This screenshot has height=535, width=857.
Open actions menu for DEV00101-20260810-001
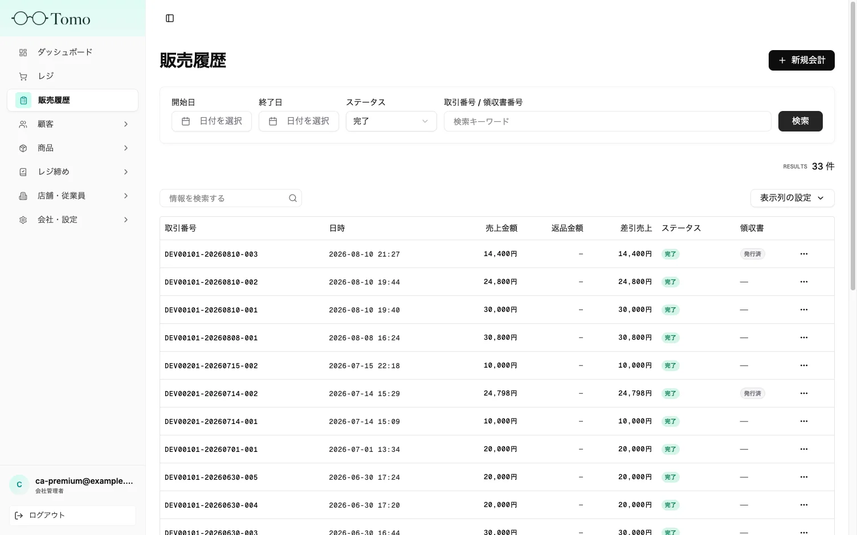point(804,310)
